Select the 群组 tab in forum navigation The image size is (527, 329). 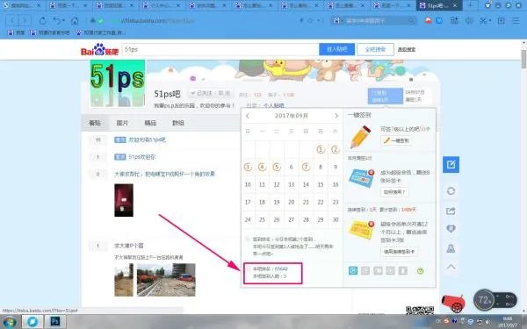(178, 123)
